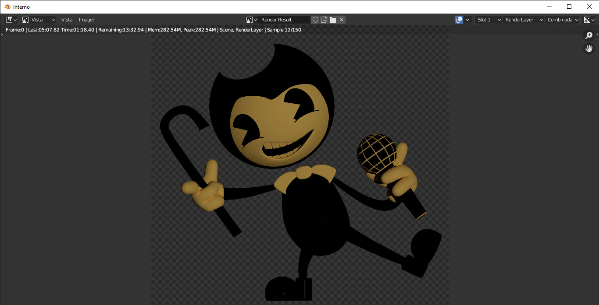Click the shield icon to protect the image

(315, 19)
